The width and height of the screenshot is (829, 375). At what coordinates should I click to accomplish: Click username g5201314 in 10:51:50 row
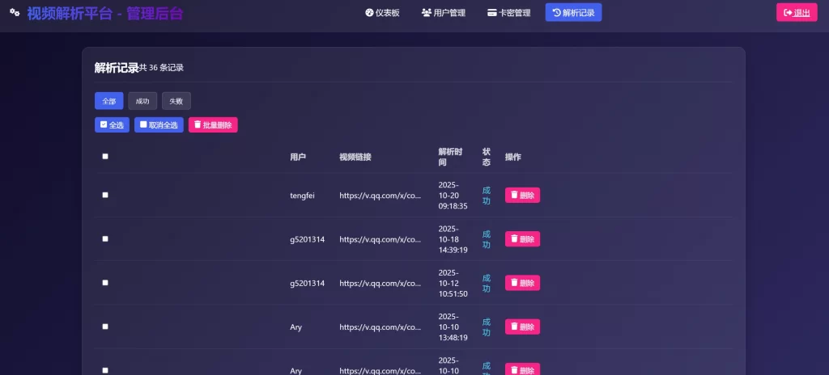[307, 283]
